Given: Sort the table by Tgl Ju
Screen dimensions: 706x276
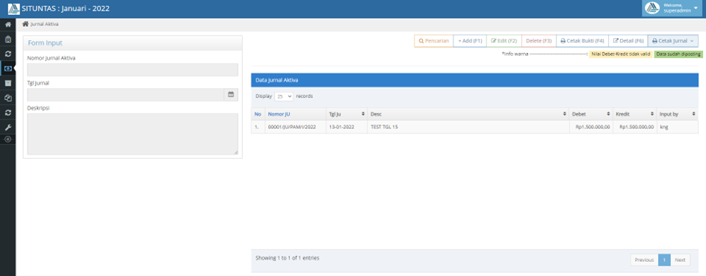Looking at the screenshot, I should tap(347, 114).
